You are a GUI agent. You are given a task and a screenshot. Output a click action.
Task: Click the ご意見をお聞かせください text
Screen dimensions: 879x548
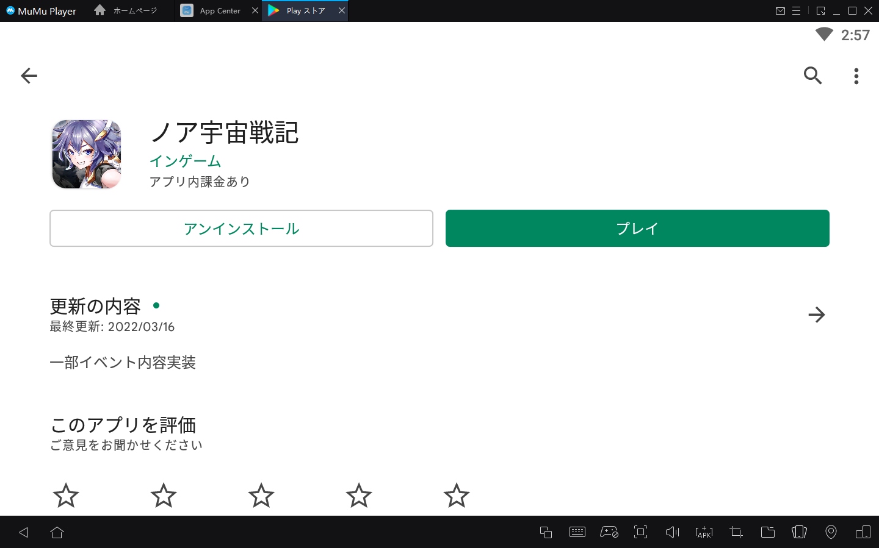pyautogui.click(x=126, y=446)
